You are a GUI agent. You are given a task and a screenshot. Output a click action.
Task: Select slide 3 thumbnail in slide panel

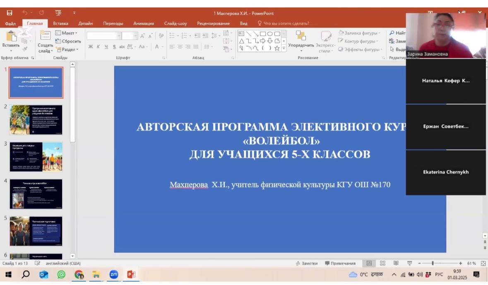(36, 157)
